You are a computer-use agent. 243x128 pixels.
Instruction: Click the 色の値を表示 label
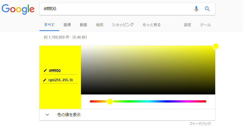click(x=69, y=115)
